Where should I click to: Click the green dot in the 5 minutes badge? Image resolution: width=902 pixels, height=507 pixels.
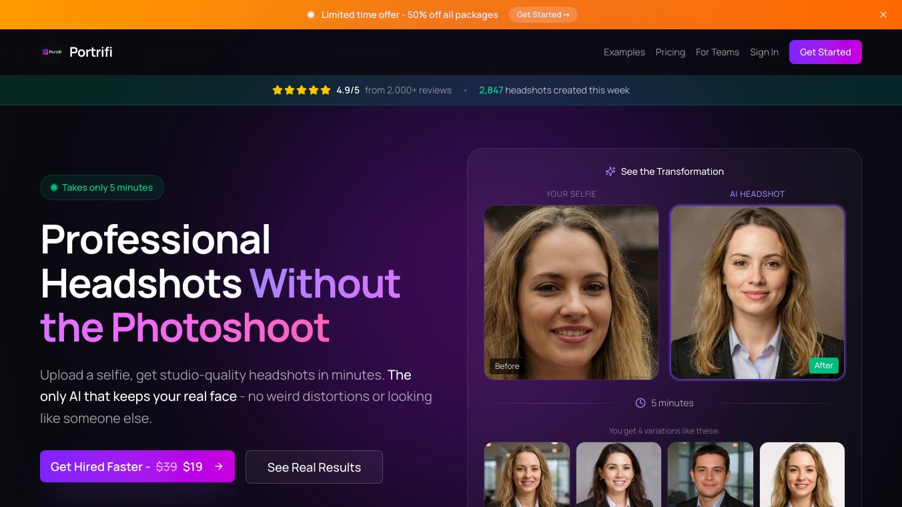tap(54, 187)
